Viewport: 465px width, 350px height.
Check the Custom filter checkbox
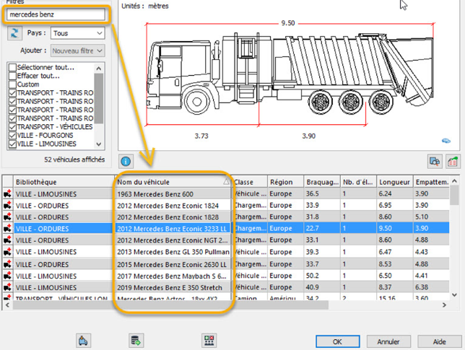click(x=12, y=84)
